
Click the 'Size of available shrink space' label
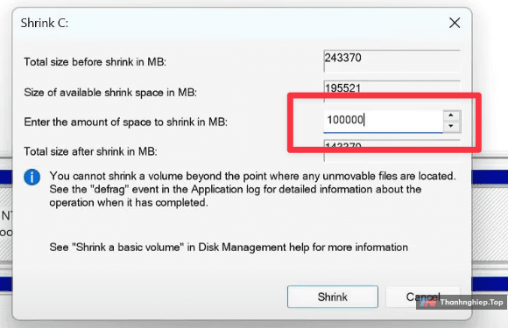click(x=110, y=93)
